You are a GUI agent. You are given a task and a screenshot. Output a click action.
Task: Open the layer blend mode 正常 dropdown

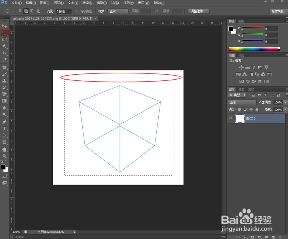242,102
